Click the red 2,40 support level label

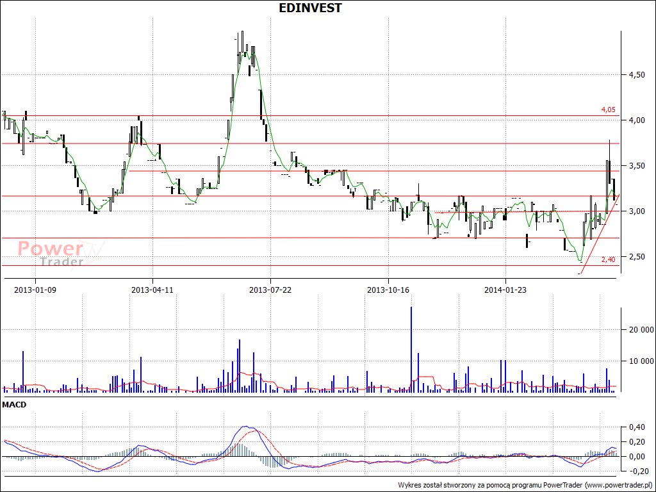pos(609,259)
